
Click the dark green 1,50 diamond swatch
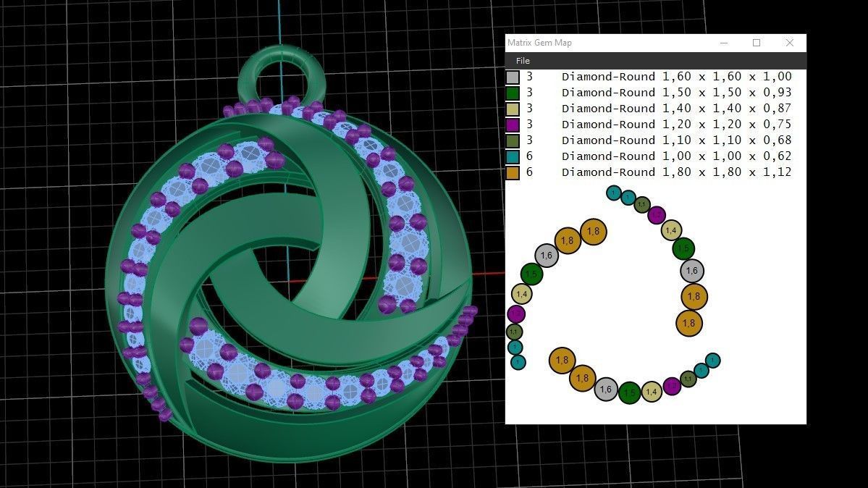(x=513, y=93)
